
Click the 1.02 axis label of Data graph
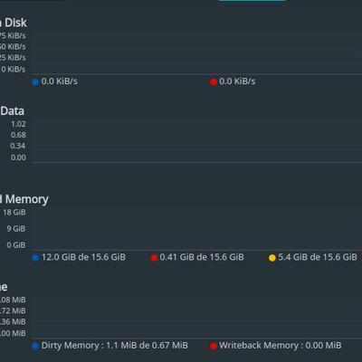(18, 124)
